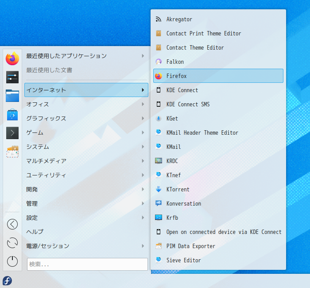Click the KMail Header Theme Editor icon
Screen dimensions: 310x288
pyautogui.click(x=159, y=132)
